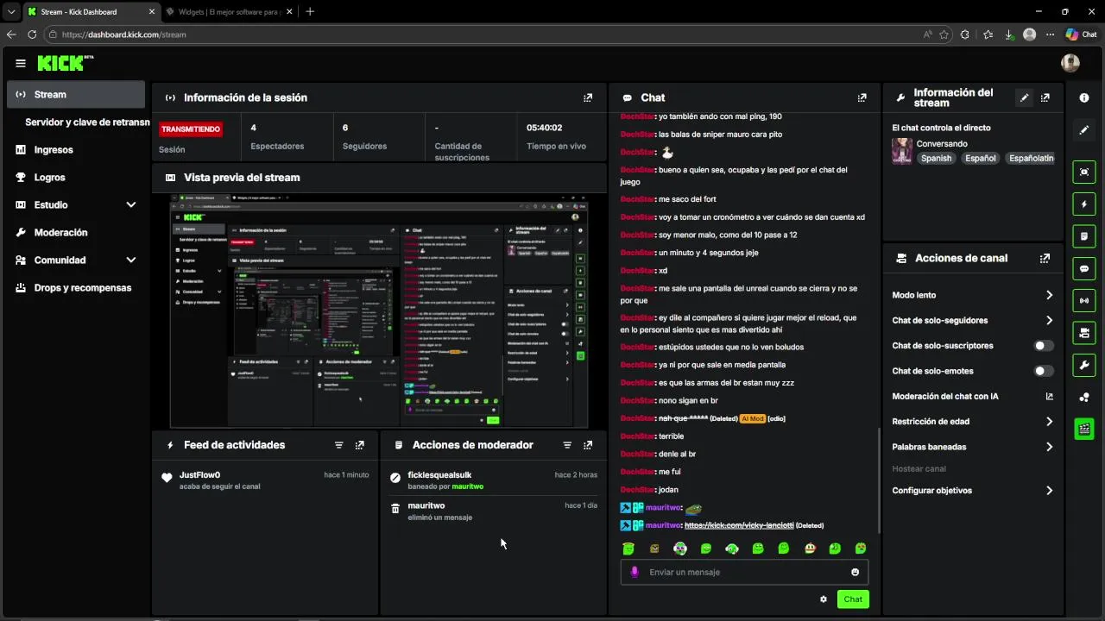
Task: Click the info icon in right sidebar
Action: pyautogui.click(x=1084, y=98)
